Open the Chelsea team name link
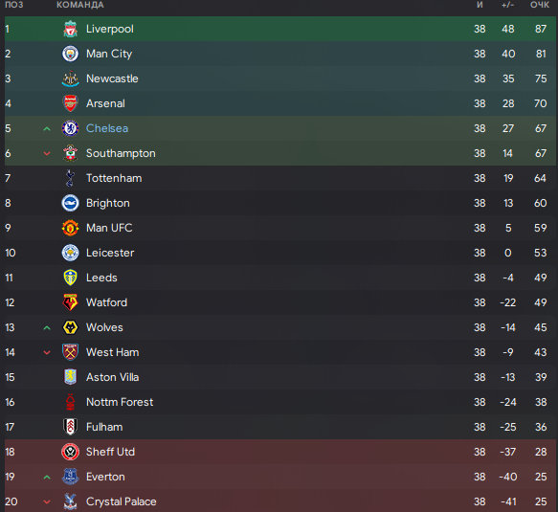Viewport: 558px width, 512px height. (107, 128)
